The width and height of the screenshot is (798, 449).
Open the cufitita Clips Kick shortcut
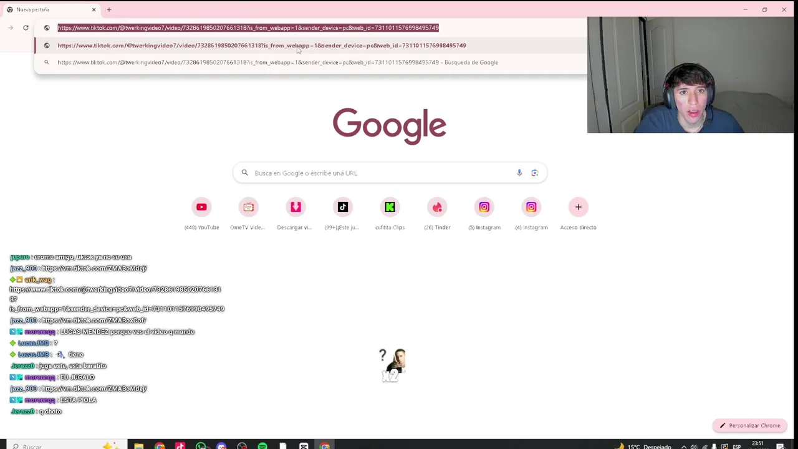coord(390,214)
